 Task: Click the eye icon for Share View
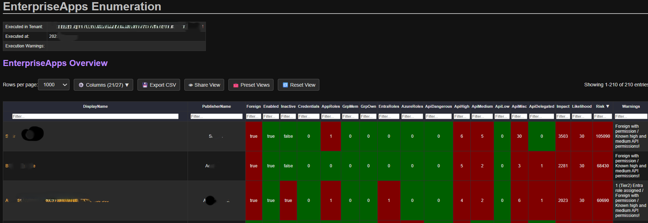point(191,85)
